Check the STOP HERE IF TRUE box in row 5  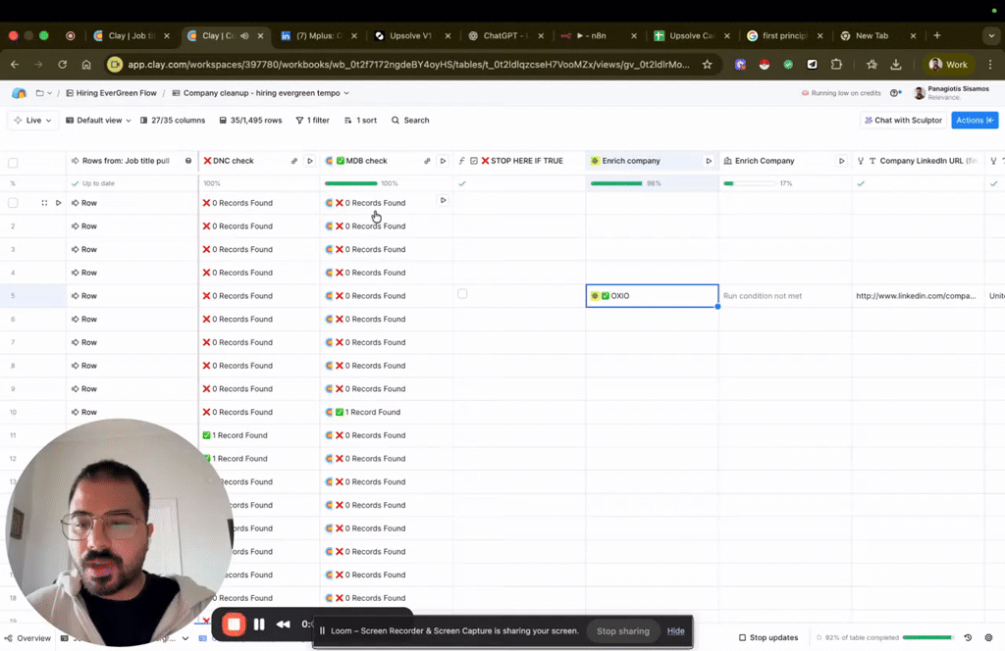tap(462, 294)
